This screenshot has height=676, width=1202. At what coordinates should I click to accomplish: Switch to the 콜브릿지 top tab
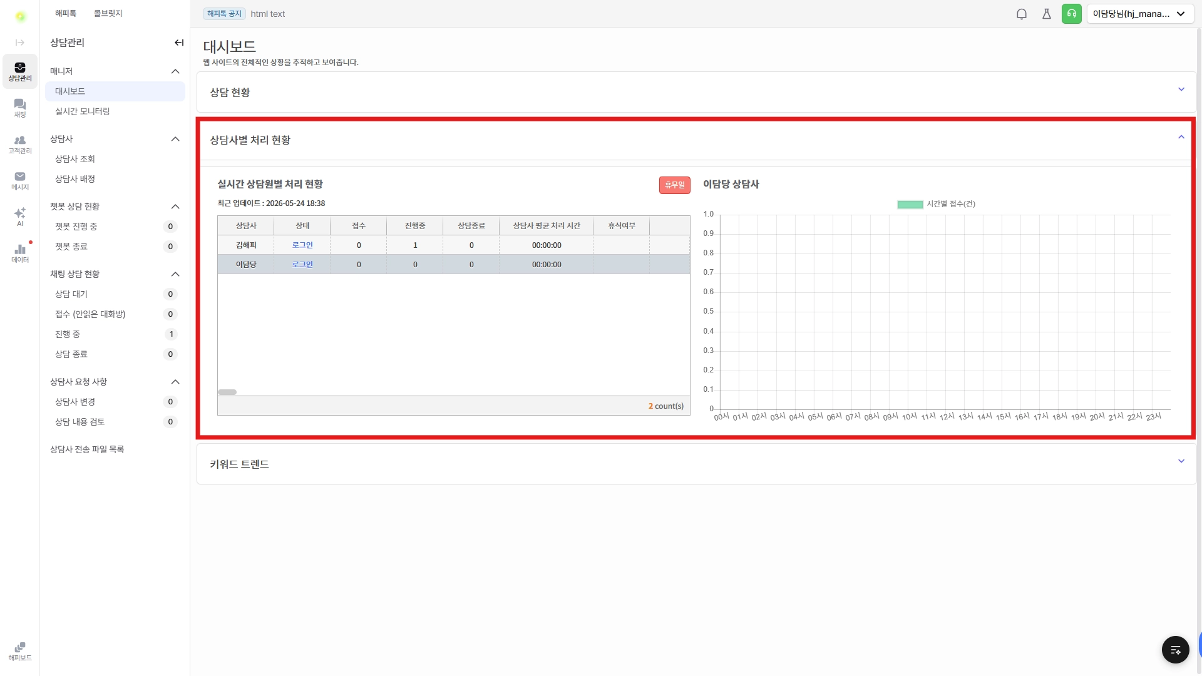[x=108, y=13]
